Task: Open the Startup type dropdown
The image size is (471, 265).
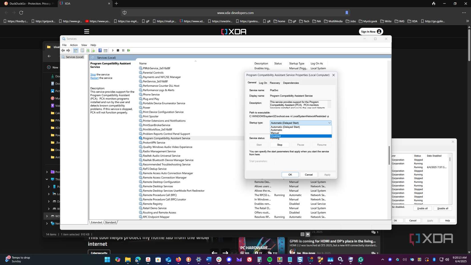Action: pos(328,123)
